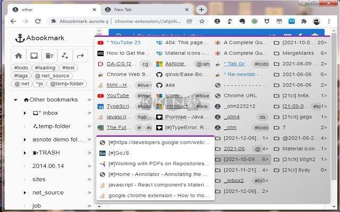Open the '[21cn] gegs' folder
The image size is (340, 212).
(x=300, y=117)
